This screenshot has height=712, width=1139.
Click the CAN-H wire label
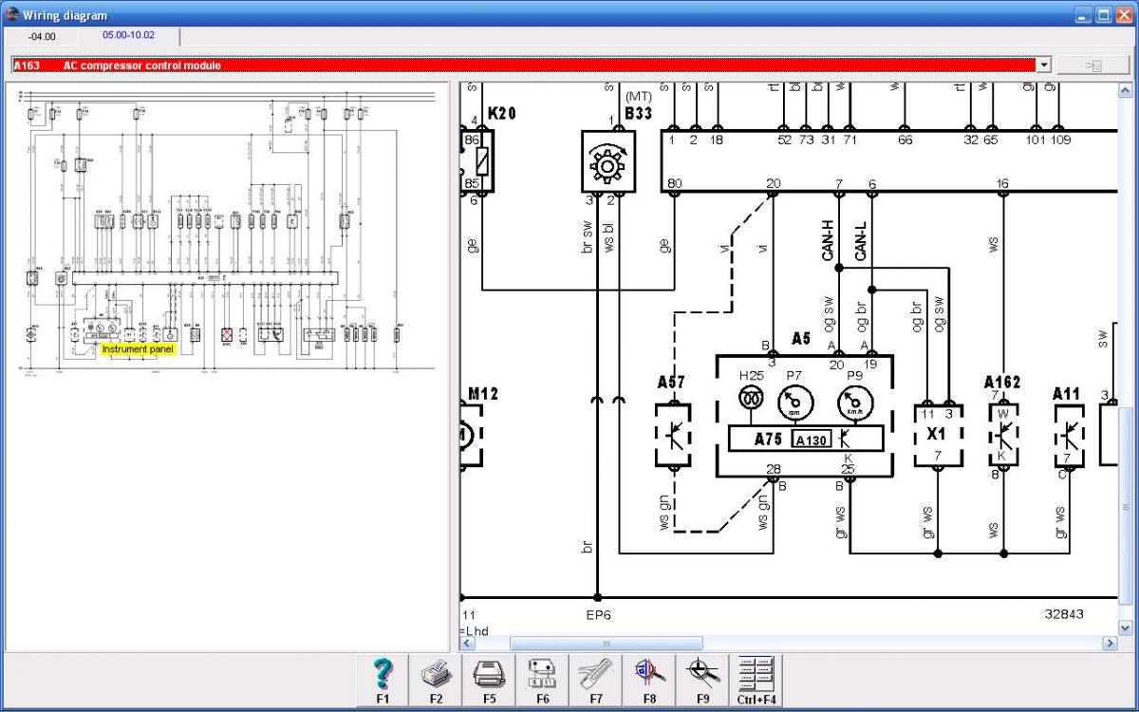pyautogui.click(x=828, y=241)
